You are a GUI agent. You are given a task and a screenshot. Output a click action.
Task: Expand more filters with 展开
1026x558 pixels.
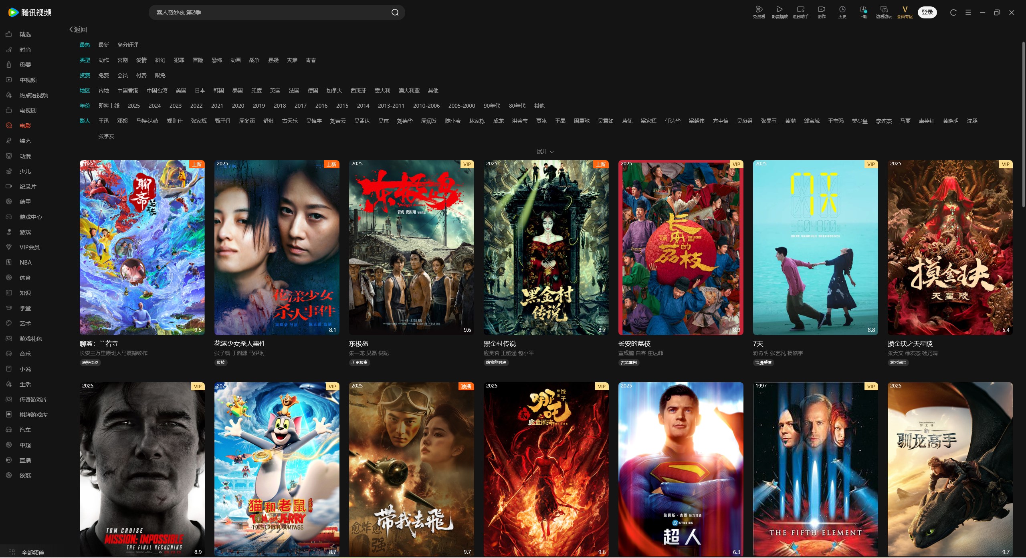click(x=545, y=151)
